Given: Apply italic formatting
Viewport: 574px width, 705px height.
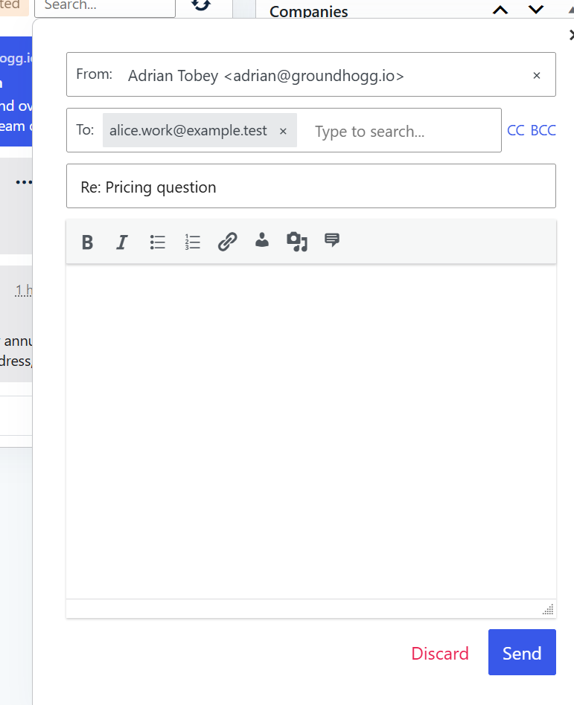Looking at the screenshot, I should tap(122, 242).
